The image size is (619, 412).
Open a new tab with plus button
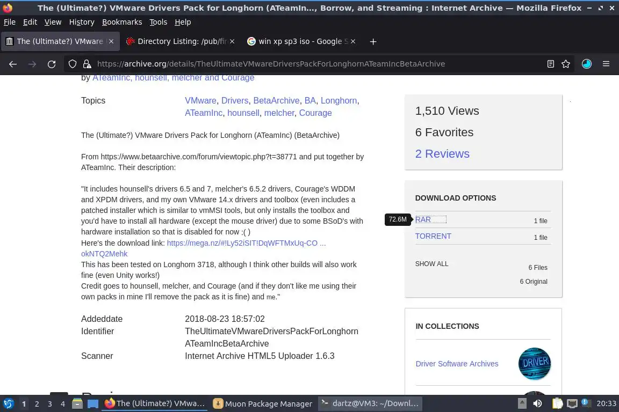coord(373,41)
